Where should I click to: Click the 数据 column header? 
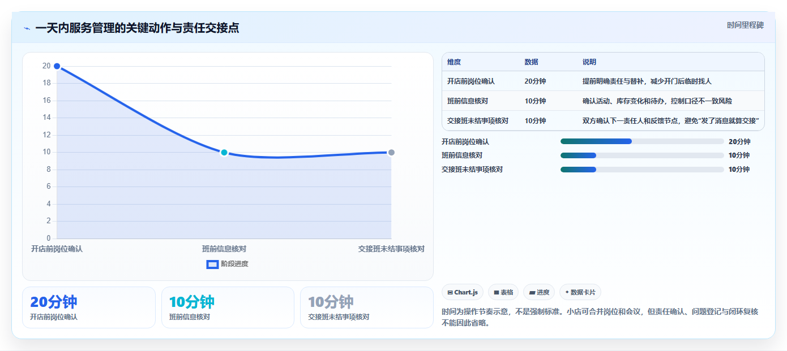532,62
